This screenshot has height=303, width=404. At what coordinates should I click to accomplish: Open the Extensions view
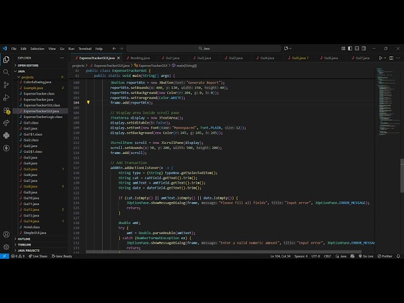point(6,110)
